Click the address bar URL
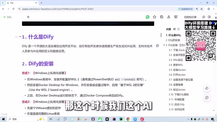Image resolution: width=217 pixels, height=122 pixels. click(58, 9)
